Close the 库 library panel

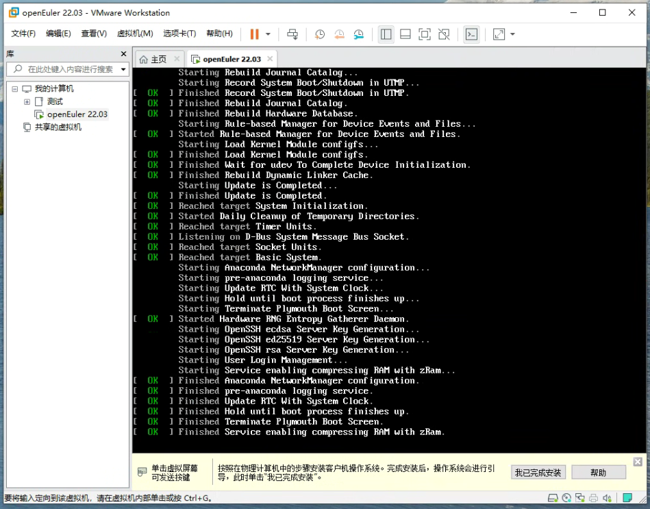tap(123, 54)
